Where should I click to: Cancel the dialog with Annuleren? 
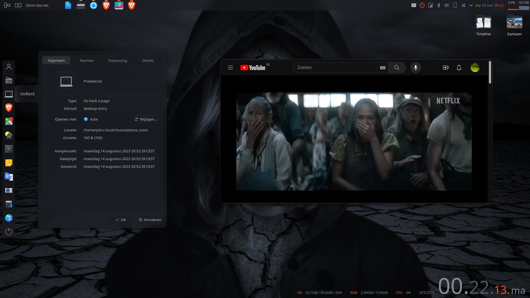[x=150, y=220]
